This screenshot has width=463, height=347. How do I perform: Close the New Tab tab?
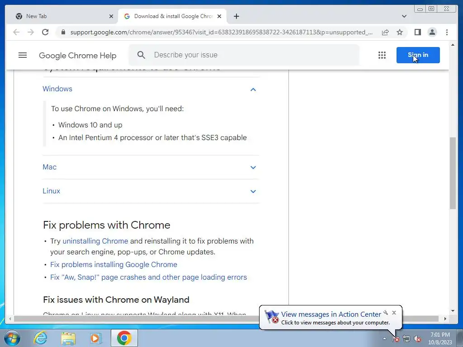[x=111, y=17]
